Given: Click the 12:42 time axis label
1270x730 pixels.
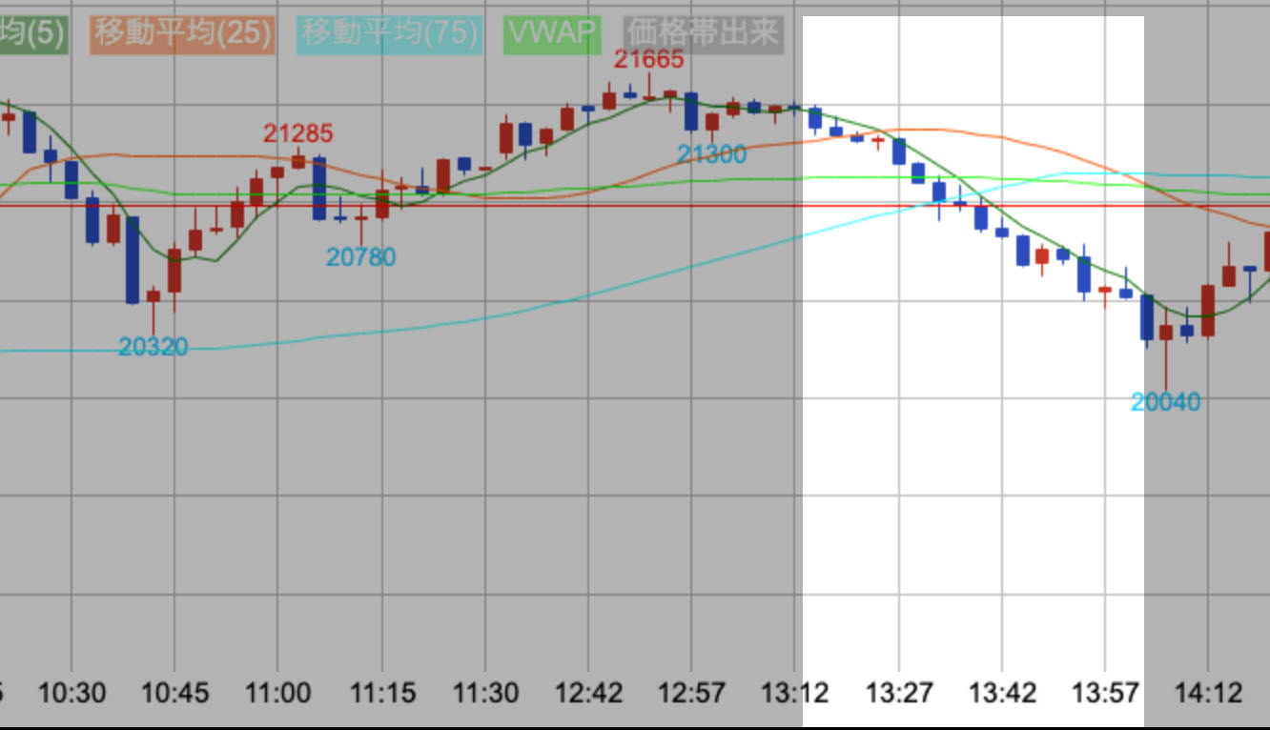Looking at the screenshot, I should click(588, 693).
